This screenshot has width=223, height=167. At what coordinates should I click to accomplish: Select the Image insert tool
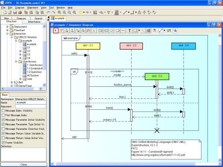[148, 31]
